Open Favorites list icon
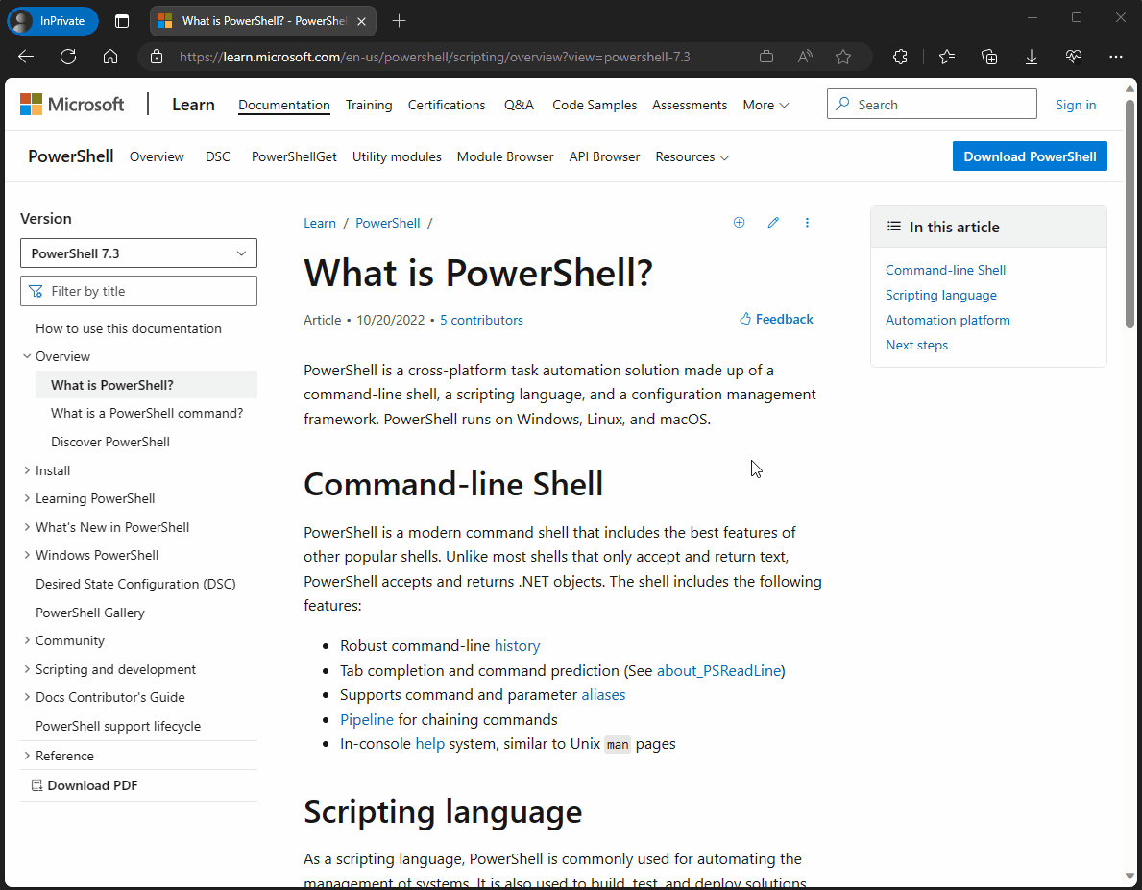 tap(947, 57)
